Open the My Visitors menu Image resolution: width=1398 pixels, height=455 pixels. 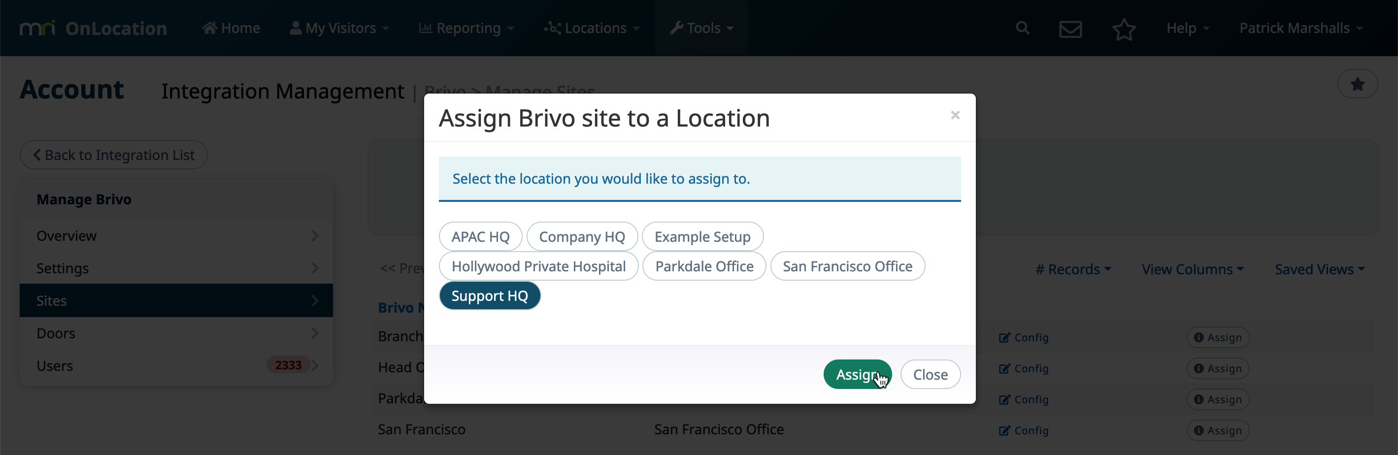pos(339,28)
